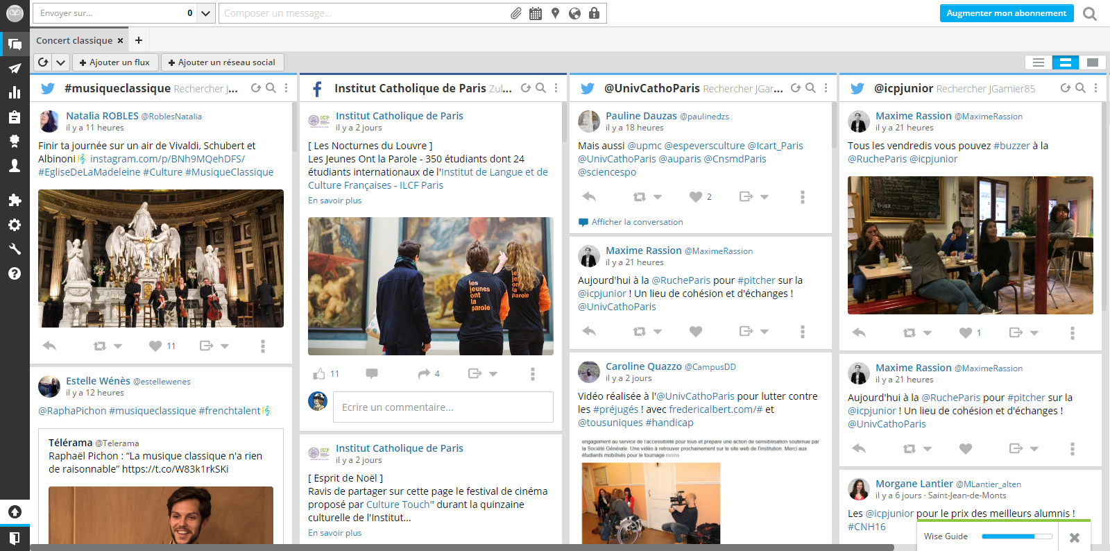
Task: Click Afficher la conversation link
Action: 637,222
